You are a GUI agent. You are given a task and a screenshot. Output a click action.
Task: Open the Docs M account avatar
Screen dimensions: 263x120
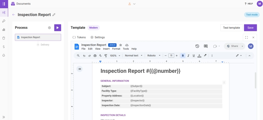tap(251, 46)
